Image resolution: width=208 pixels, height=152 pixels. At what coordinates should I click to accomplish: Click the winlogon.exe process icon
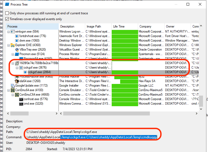pyautogui.click(x=13, y=32)
